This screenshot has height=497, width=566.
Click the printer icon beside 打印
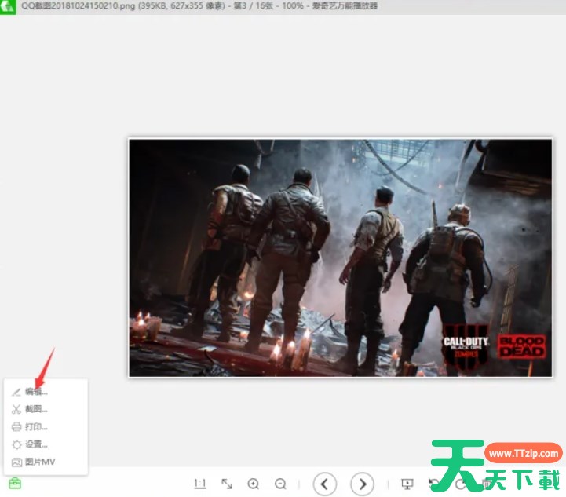[x=16, y=427]
